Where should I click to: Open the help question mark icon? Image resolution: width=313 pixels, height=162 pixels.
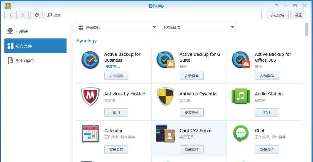276,6
